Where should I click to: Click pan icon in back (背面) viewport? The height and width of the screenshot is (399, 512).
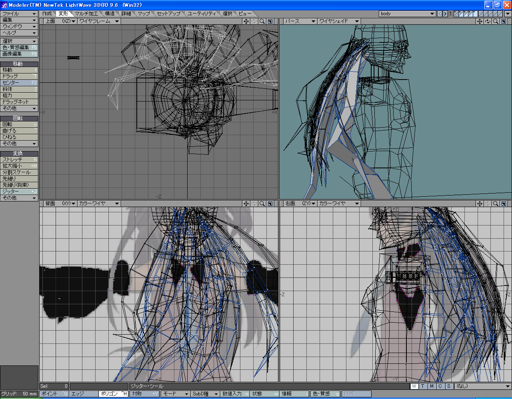(x=246, y=203)
